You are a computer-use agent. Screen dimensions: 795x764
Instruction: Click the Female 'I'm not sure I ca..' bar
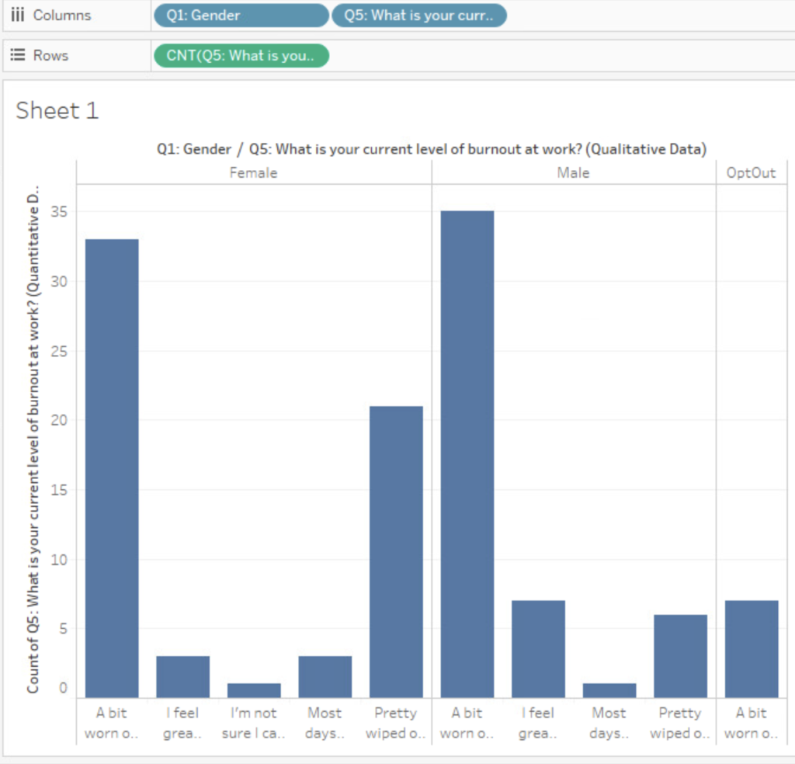253,689
